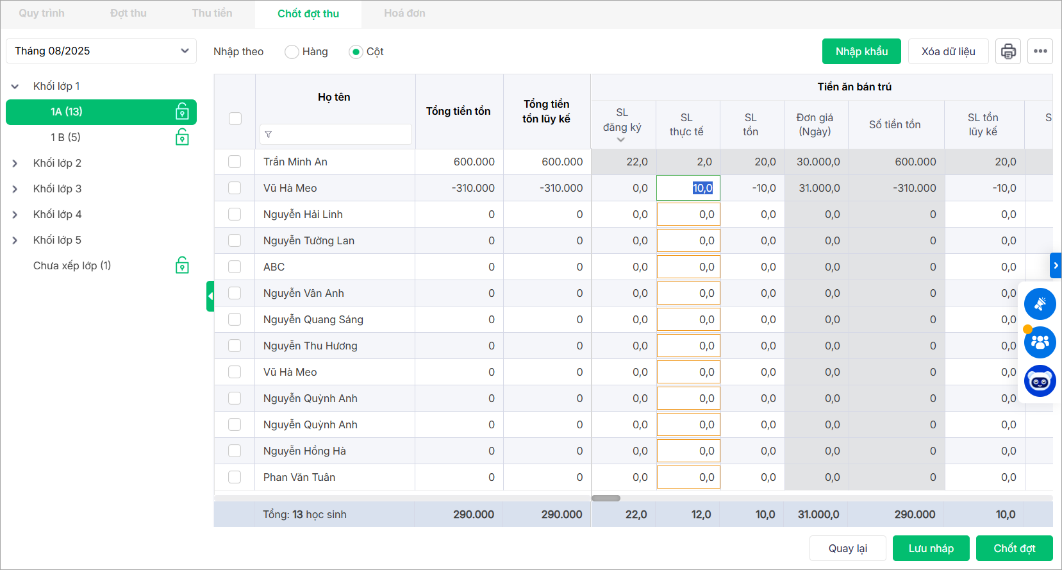This screenshot has height=570, width=1062.
Task: Click the lock icon beside class 1A
Action: click(x=182, y=112)
